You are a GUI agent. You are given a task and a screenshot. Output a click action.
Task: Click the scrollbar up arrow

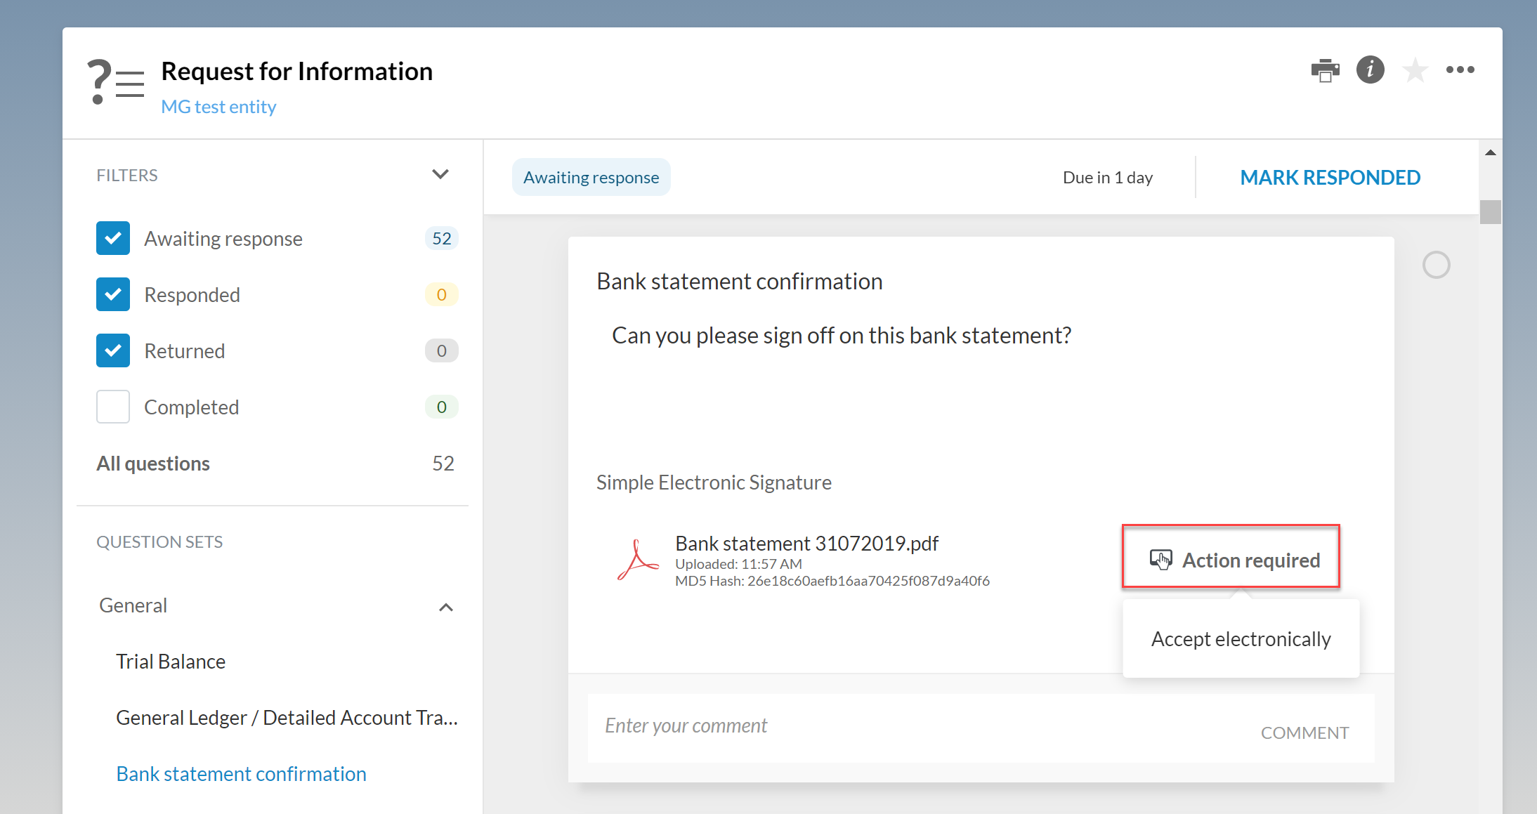[1490, 152]
